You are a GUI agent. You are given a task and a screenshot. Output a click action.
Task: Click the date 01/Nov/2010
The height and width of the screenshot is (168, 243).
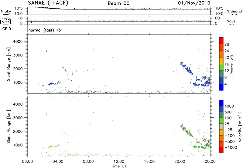[x=194, y=3]
